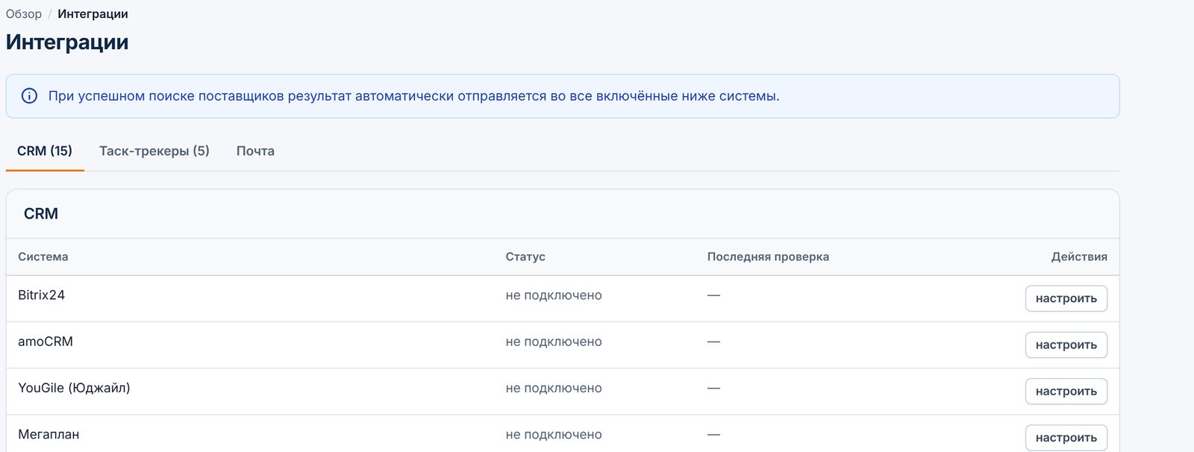This screenshot has height=452, width=1194.
Task: Click the Последняя проверка column header
Action: [x=768, y=257]
